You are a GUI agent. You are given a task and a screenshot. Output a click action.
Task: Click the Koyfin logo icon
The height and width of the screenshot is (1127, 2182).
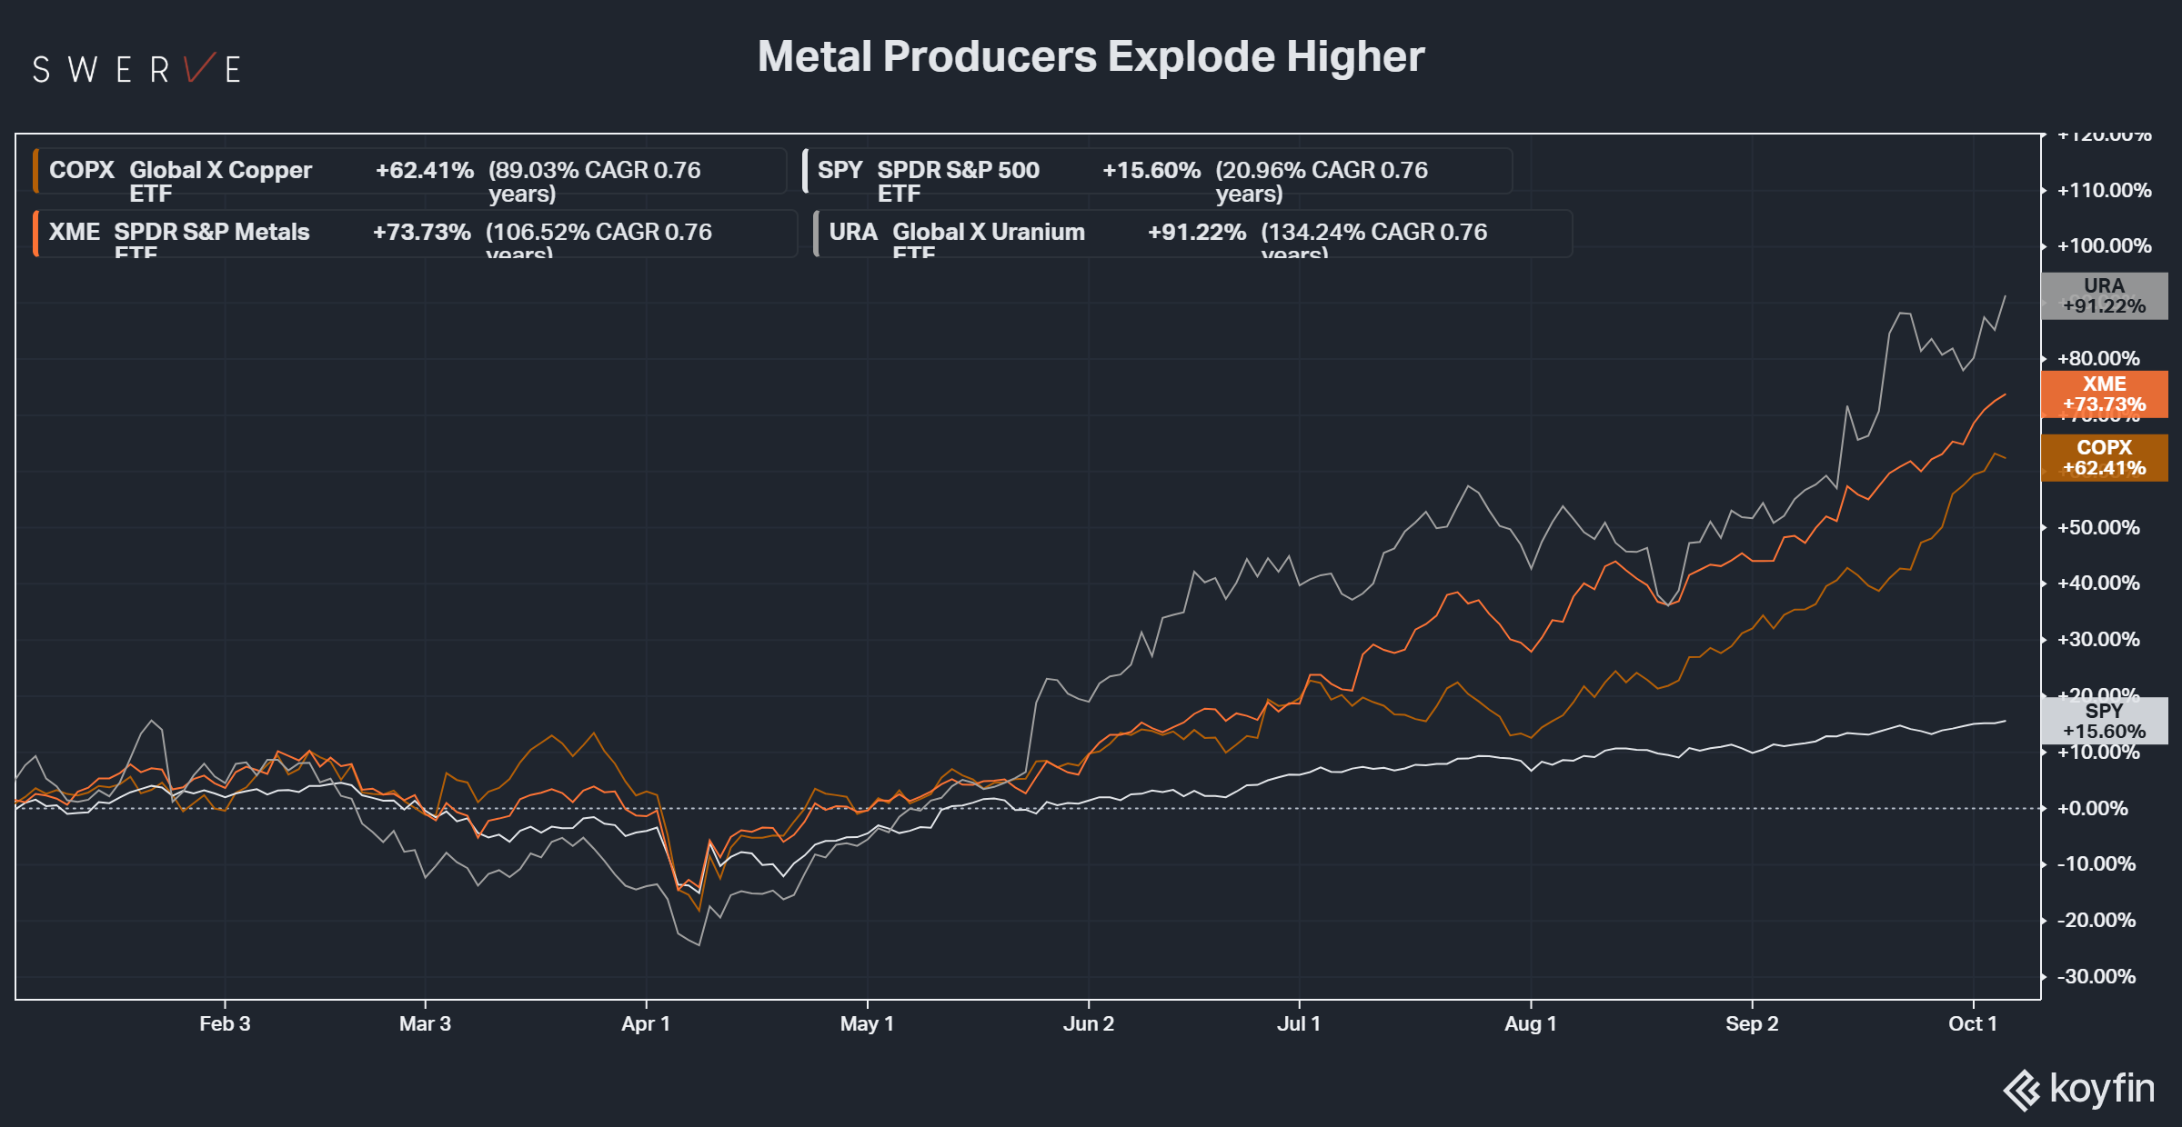point(2021,1090)
